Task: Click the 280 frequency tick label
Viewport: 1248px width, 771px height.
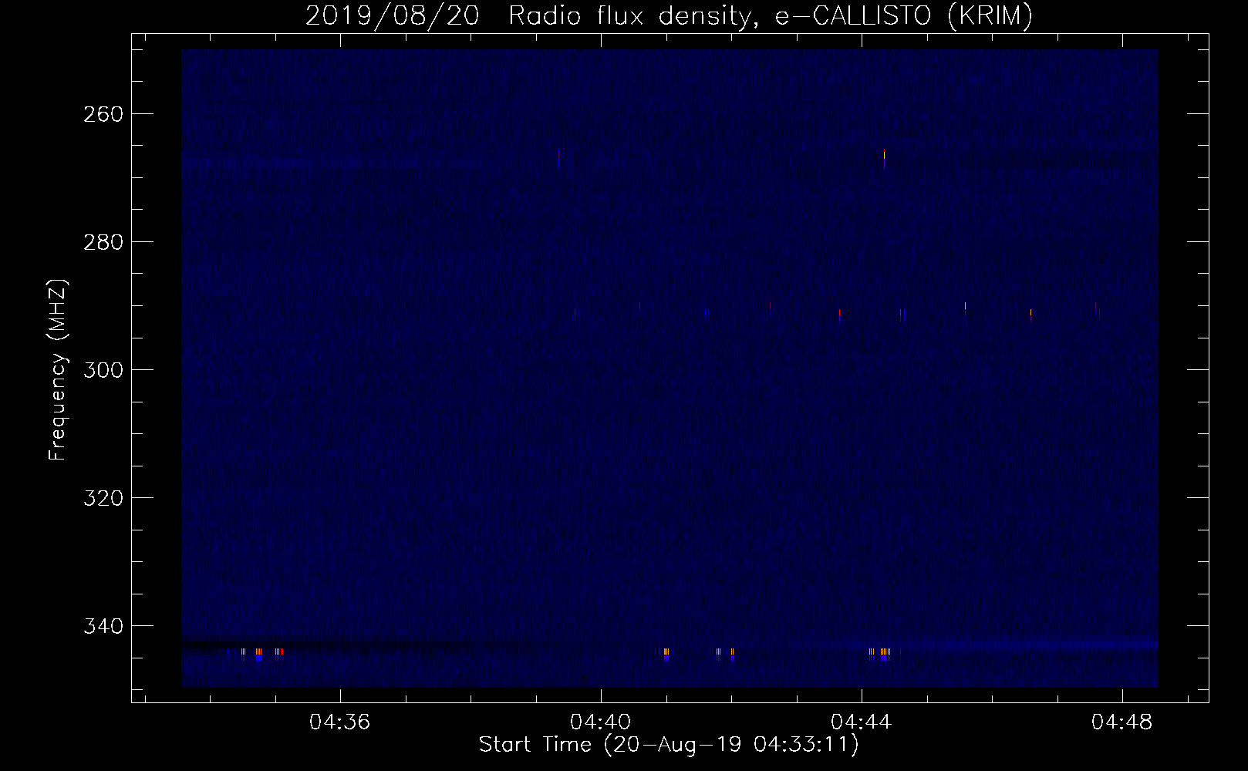Action: coord(103,242)
